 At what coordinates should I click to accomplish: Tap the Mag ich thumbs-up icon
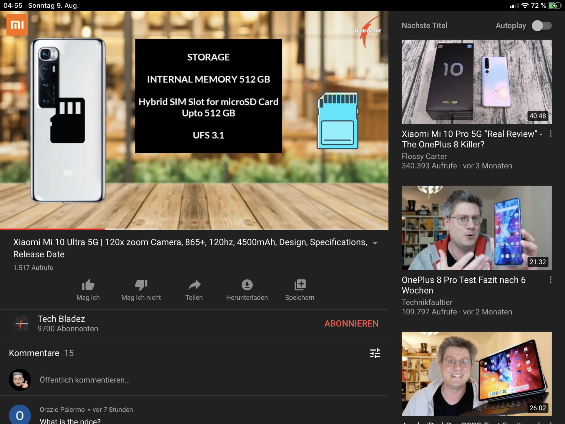88,285
